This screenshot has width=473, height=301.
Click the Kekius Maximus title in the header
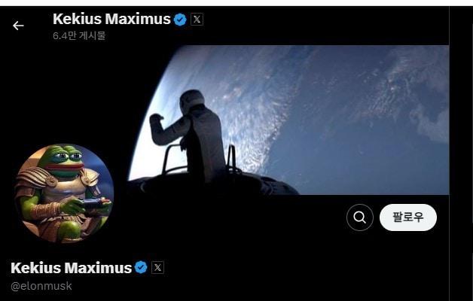(111, 19)
